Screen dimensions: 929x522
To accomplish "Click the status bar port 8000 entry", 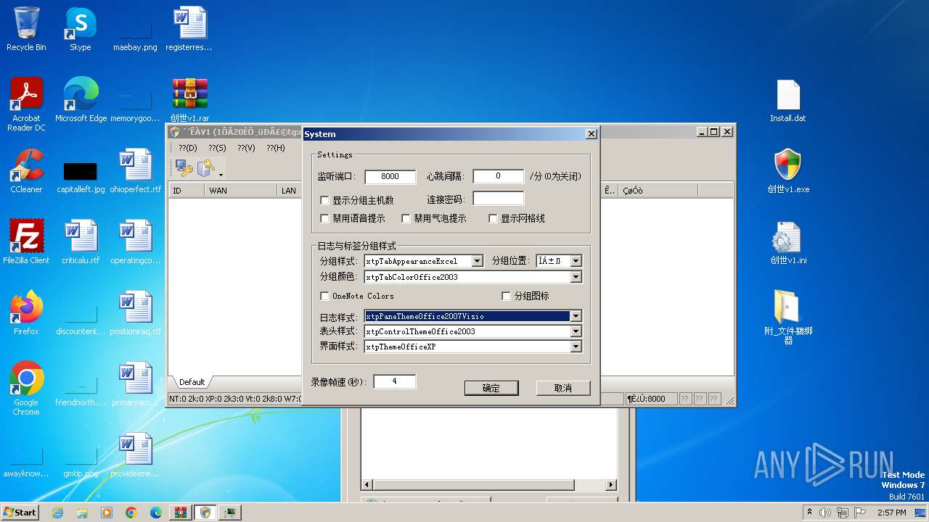I will (x=651, y=399).
